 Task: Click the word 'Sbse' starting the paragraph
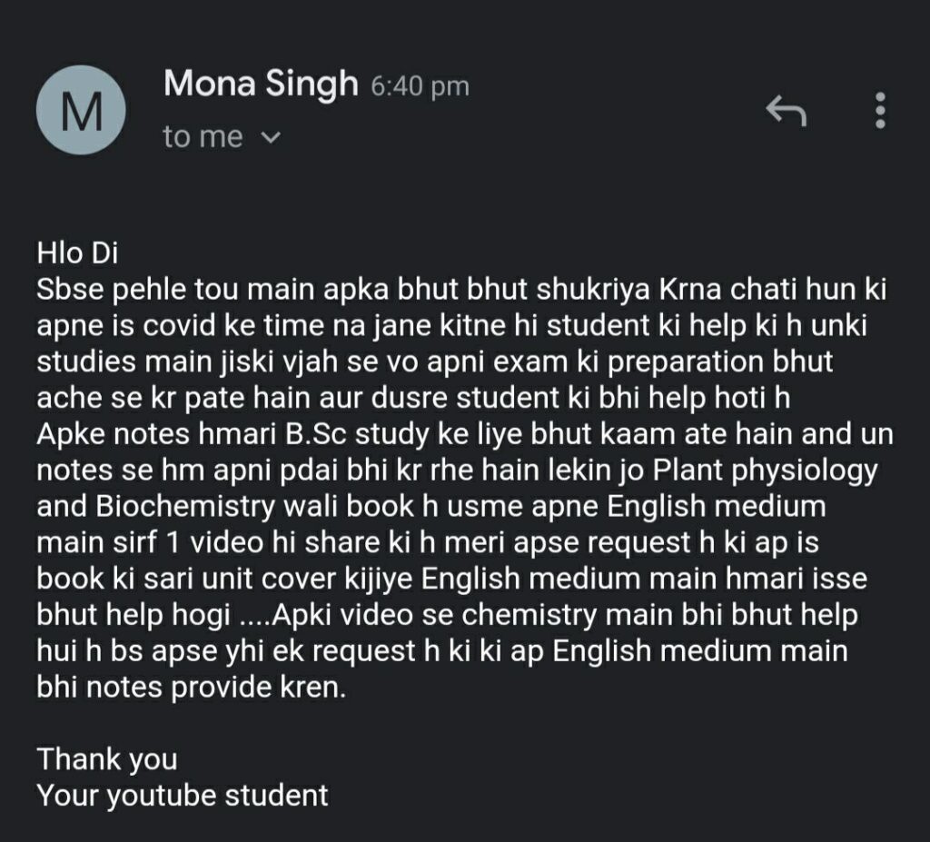coord(71,290)
